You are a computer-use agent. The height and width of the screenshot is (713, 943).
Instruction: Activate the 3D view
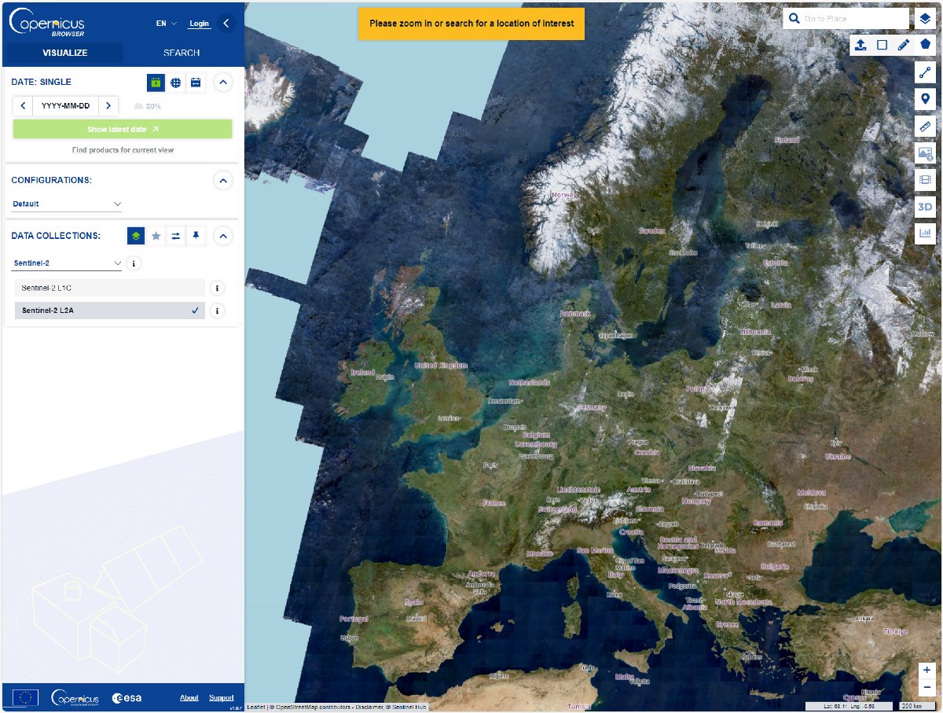926,207
